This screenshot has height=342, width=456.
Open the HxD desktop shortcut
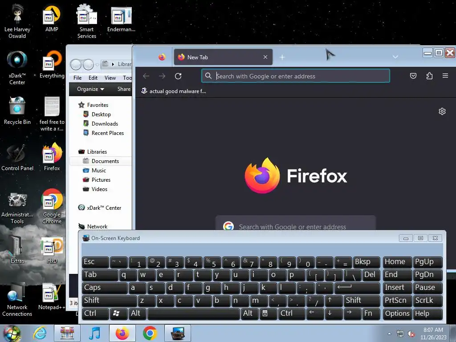coord(52,249)
